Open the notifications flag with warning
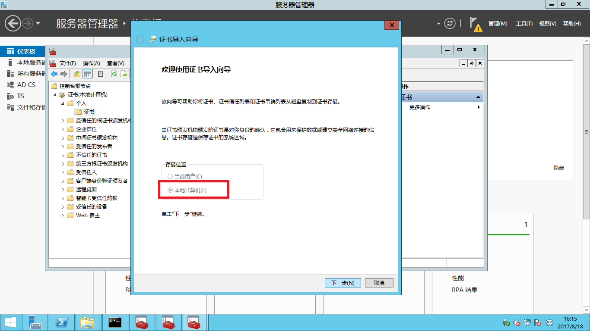Screen dimensions: 590x331 pos(475,24)
